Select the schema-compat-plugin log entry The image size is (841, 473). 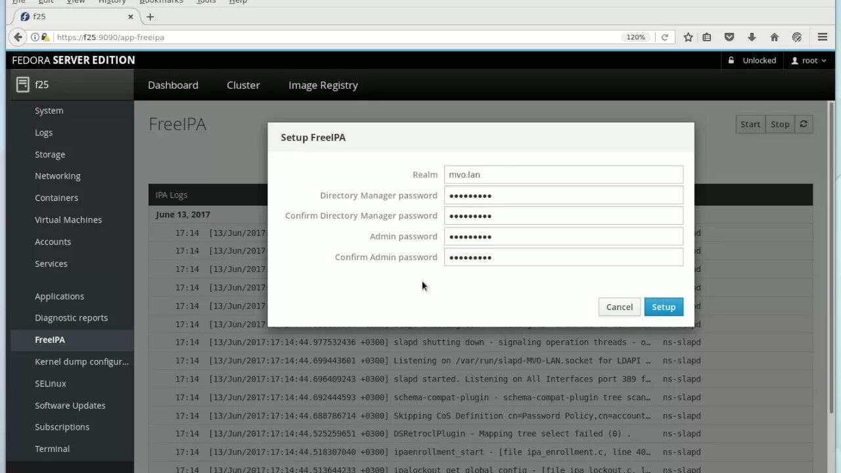click(480, 397)
